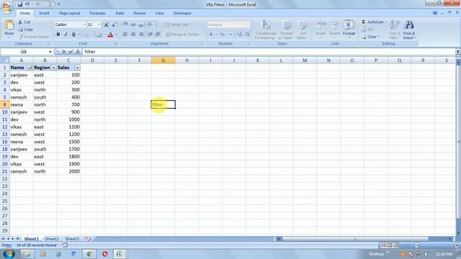Click the Insert Function fx button
Image resolution: width=461 pixels, height=259 pixels.
point(78,52)
